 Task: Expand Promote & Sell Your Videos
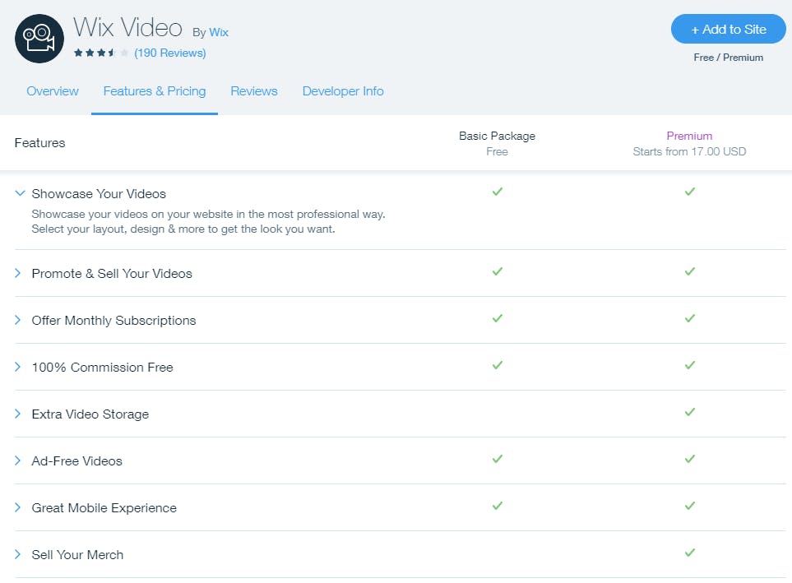[17, 273]
